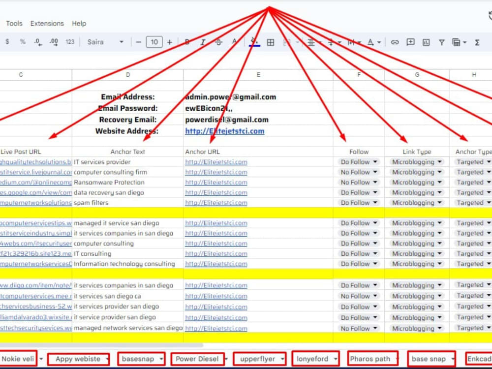Decrease font size with minus button
The width and height of the screenshot is (492, 369).
[x=138, y=42]
